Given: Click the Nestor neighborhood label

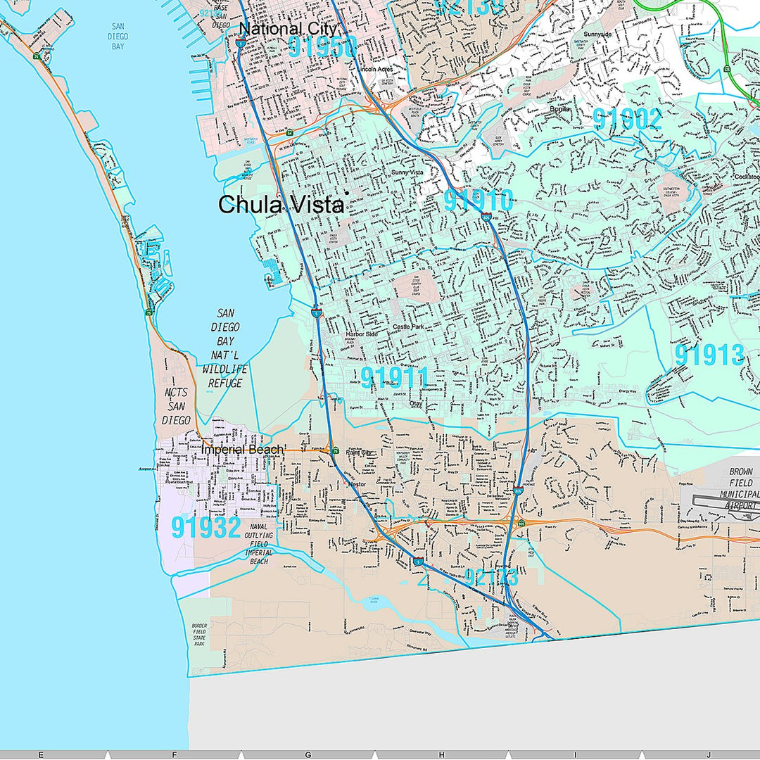Looking at the screenshot, I should coord(357,484).
